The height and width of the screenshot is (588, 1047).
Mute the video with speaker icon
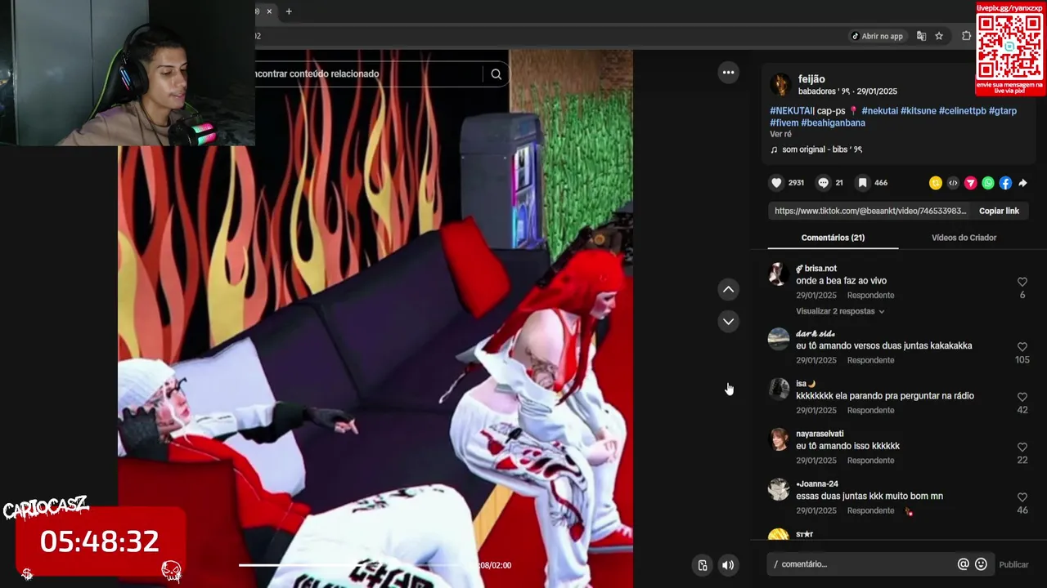(x=728, y=565)
